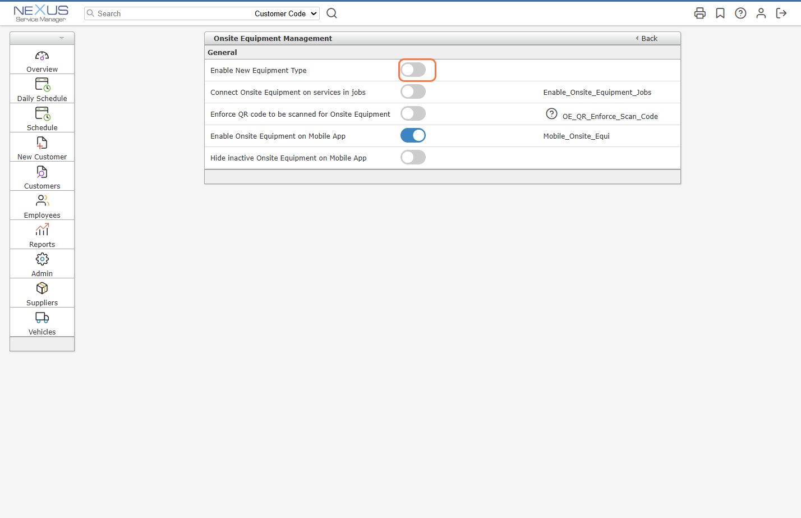Open the Customer Code dropdown
The image size is (801, 518).
(x=286, y=13)
